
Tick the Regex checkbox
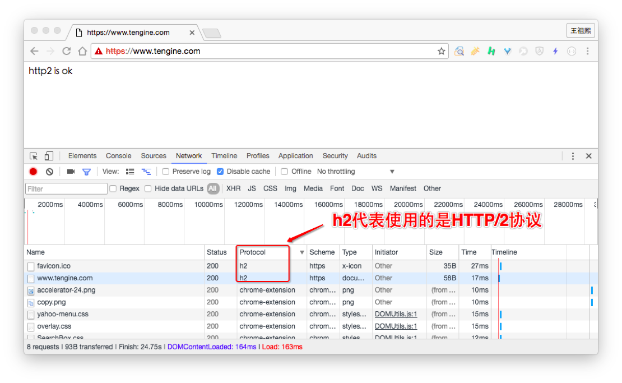pyautogui.click(x=113, y=188)
